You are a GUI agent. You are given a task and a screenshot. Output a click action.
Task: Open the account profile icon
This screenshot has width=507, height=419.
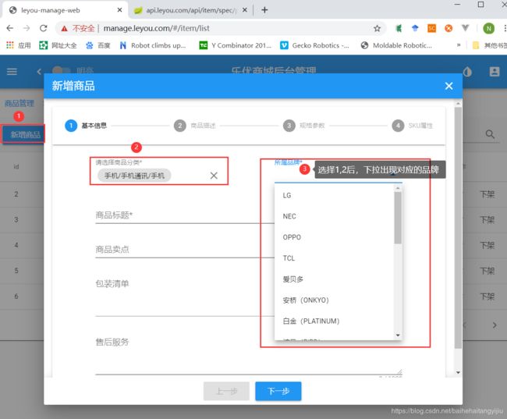coord(495,72)
